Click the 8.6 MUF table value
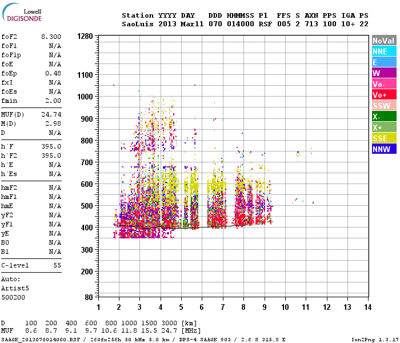 point(31,330)
